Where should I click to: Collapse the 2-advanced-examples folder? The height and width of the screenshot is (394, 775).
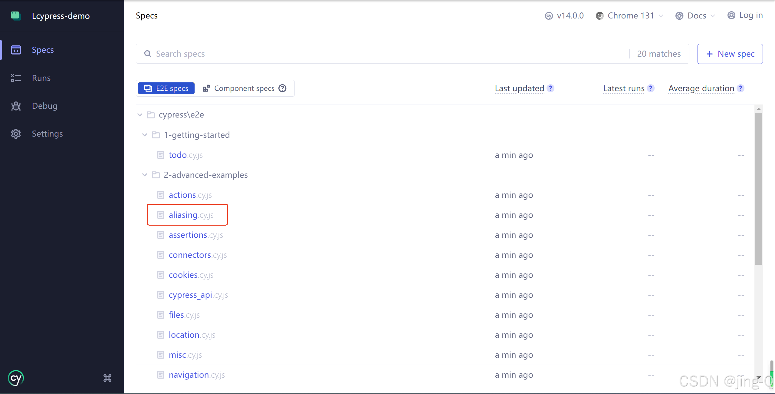click(145, 175)
